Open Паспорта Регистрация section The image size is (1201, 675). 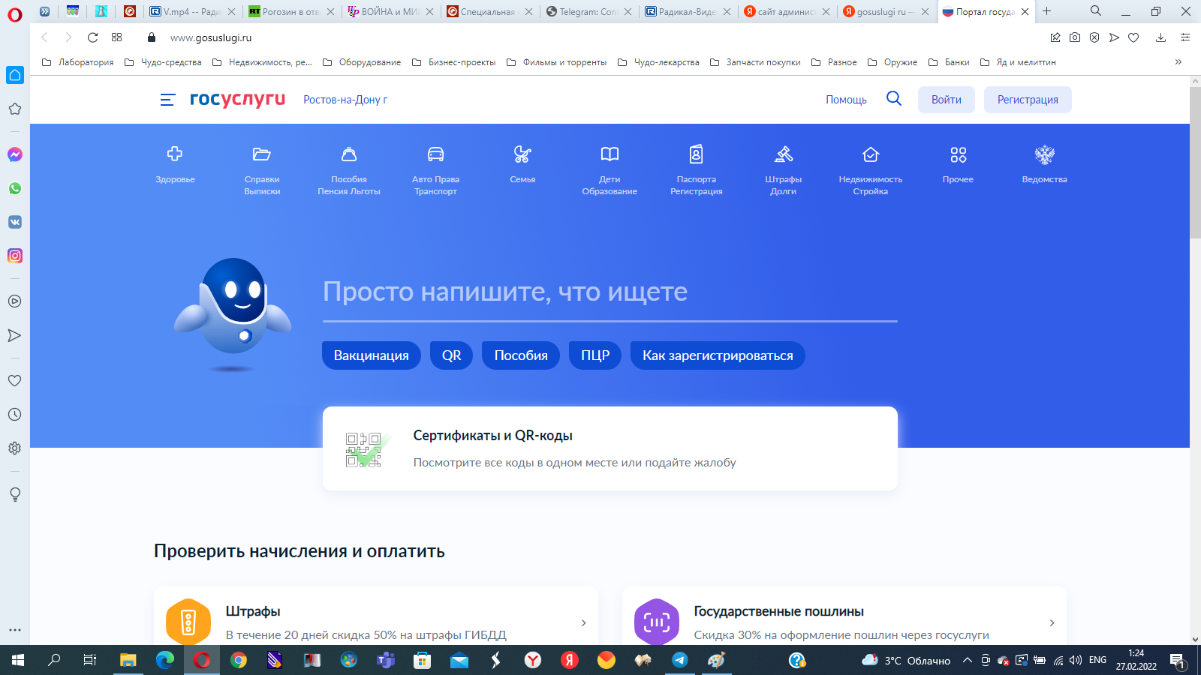(x=696, y=169)
